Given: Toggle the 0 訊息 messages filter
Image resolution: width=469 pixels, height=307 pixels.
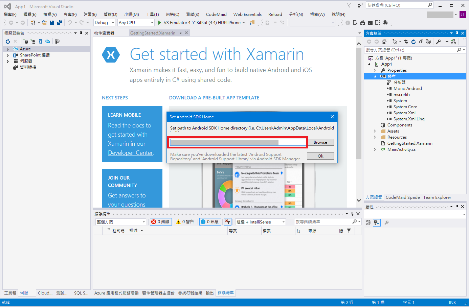Looking at the screenshot, I should pyautogui.click(x=210, y=222).
